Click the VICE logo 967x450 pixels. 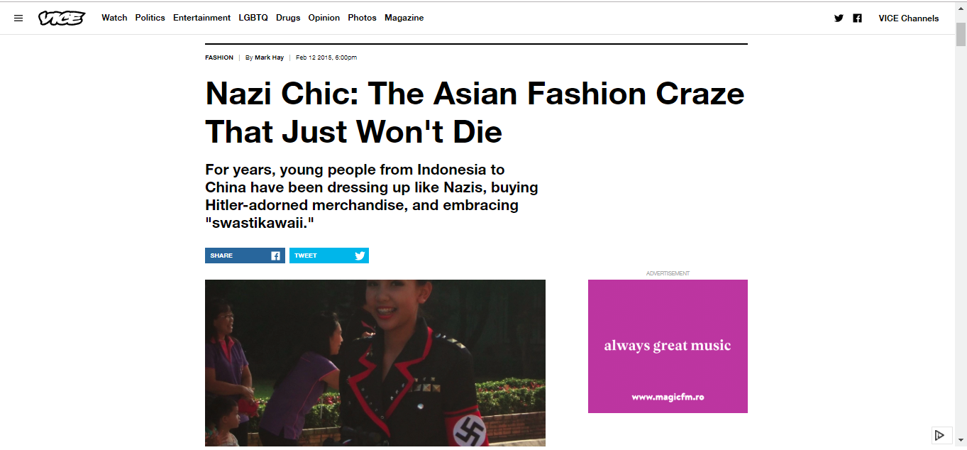tap(62, 18)
